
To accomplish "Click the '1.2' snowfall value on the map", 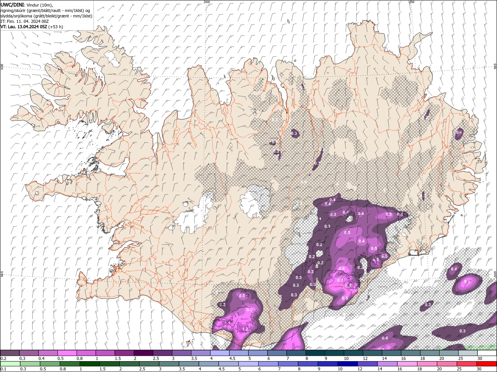I will (245, 329).
